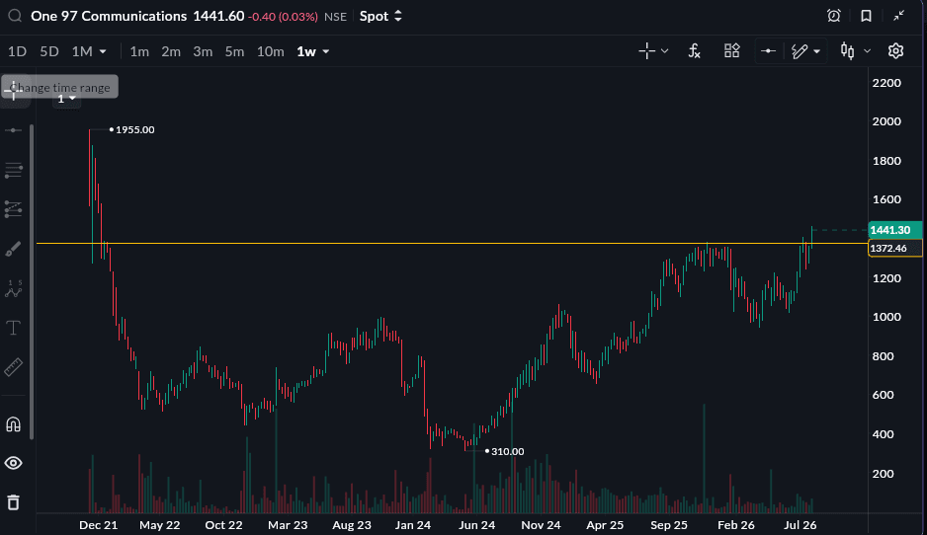Open the fx indicators menu
This screenshot has width=927, height=535.
(x=694, y=51)
